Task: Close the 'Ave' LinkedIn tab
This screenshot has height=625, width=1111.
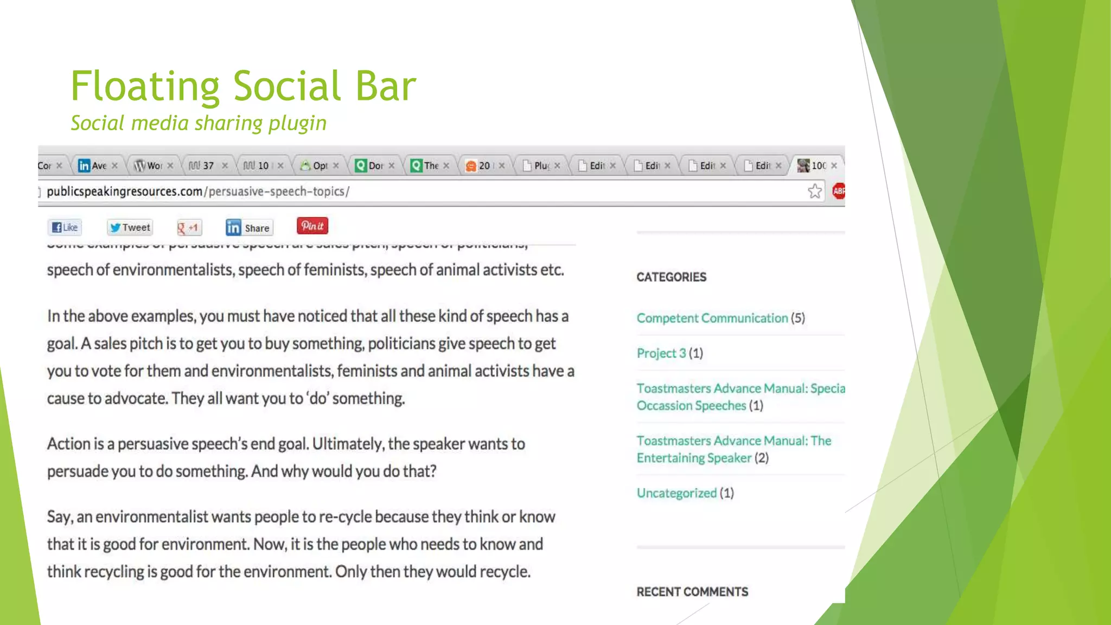Action: point(114,165)
